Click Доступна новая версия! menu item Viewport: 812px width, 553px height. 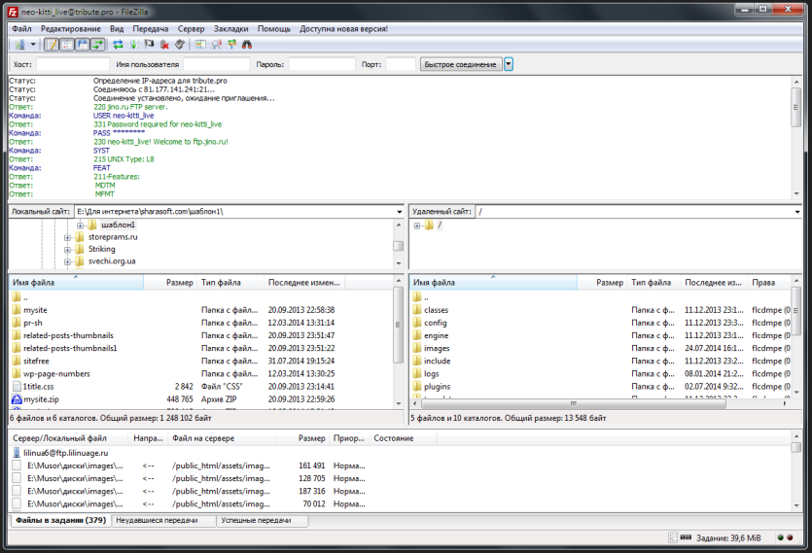[343, 28]
